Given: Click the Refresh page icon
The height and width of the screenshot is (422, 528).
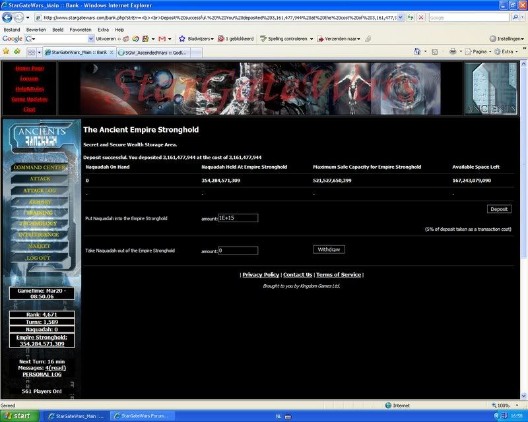Looking at the screenshot, I should [409, 18].
